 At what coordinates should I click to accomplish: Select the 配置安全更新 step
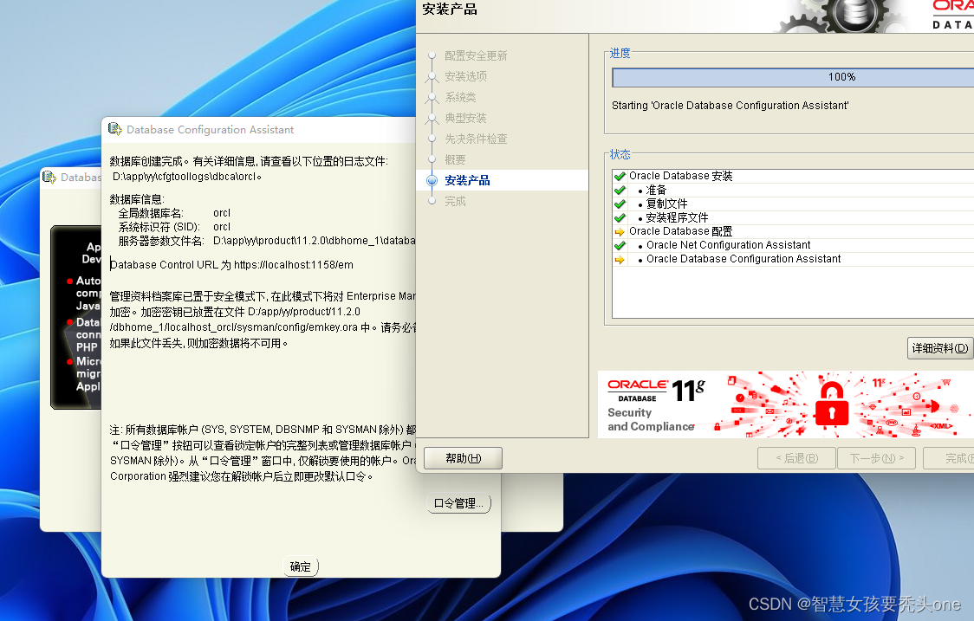point(476,56)
